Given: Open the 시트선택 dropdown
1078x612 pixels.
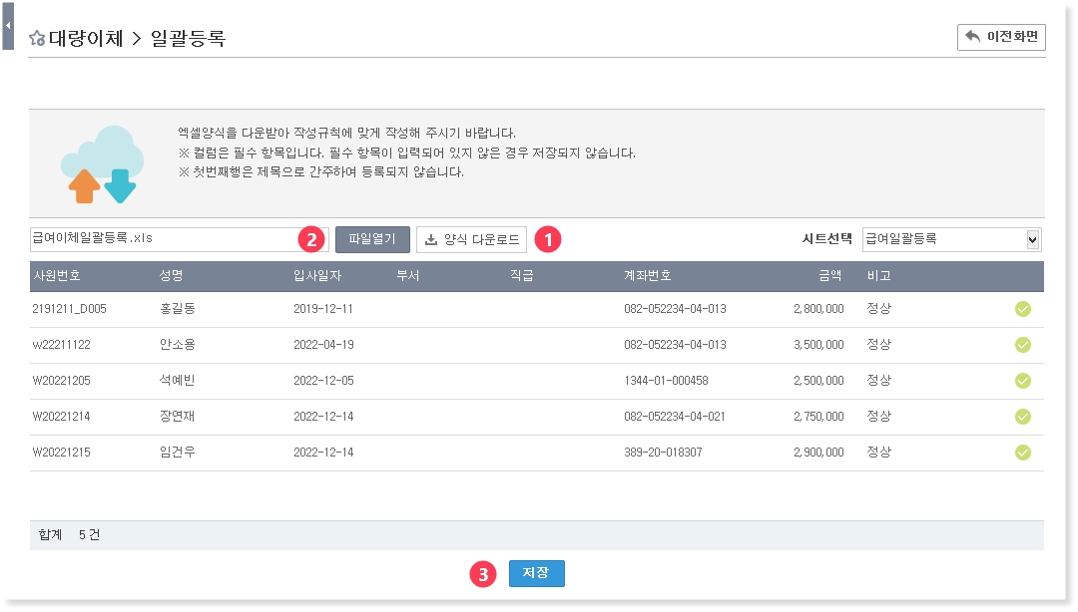Looking at the screenshot, I should (951, 239).
